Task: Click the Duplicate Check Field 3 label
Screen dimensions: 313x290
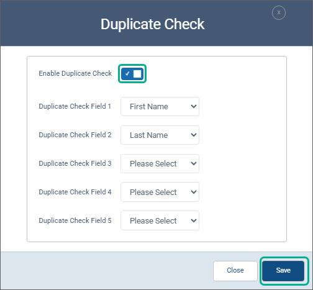Action: (75, 163)
